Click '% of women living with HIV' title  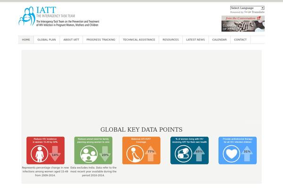click(190, 141)
